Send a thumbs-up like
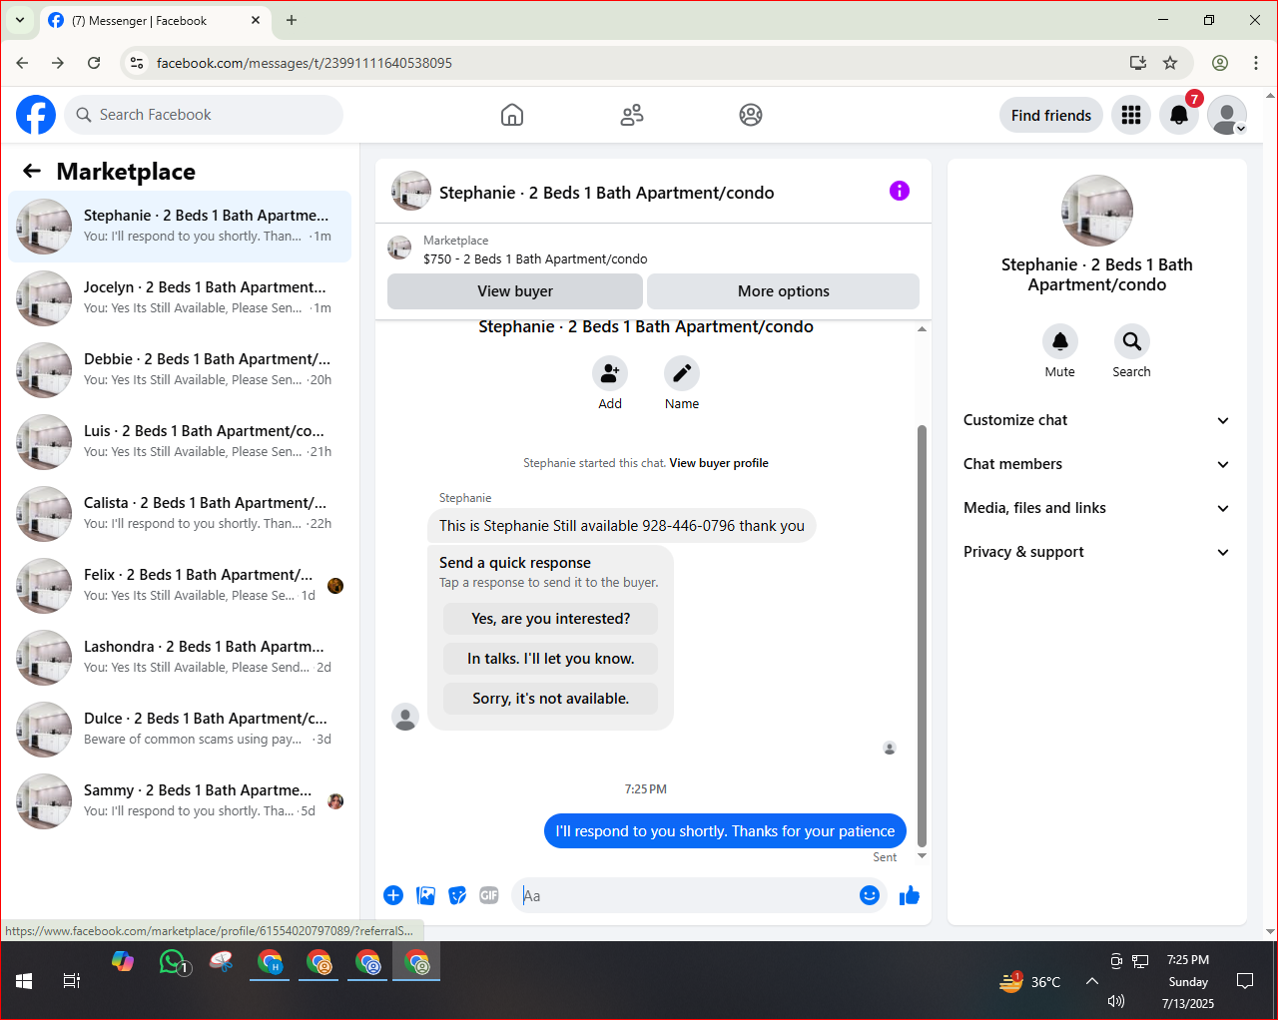 [x=910, y=895]
